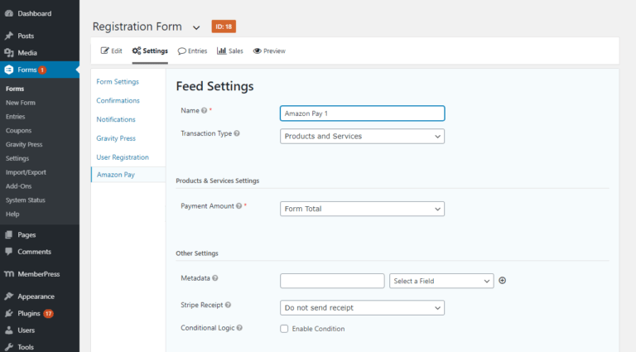The image size is (636, 352).
Task: Click the Forms notification badge 1
Action: point(42,70)
